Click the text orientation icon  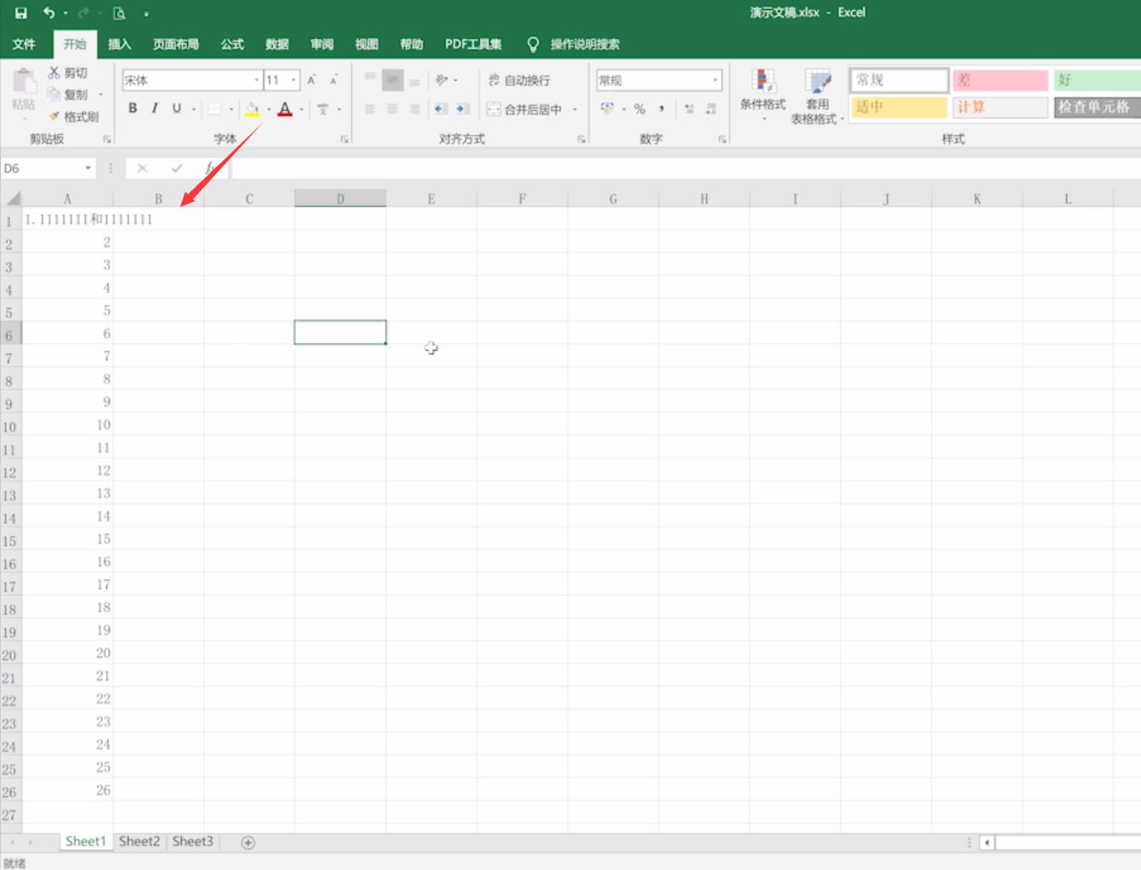[441, 80]
